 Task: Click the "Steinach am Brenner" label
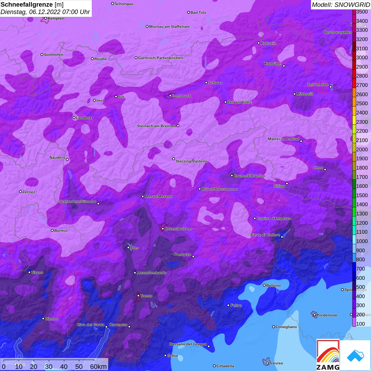tap(156, 126)
